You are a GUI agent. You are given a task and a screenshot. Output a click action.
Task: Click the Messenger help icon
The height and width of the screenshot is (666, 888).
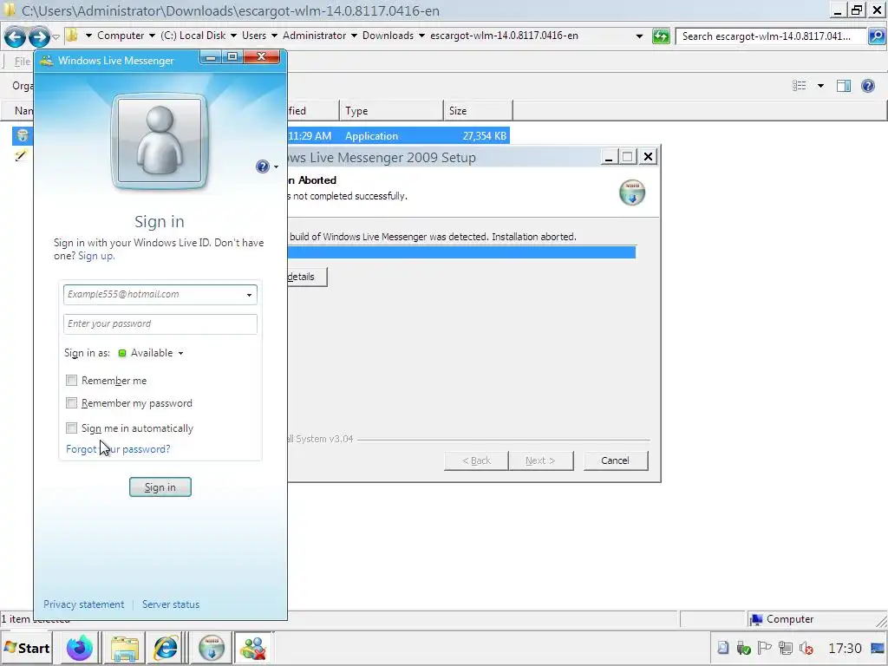(262, 166)
